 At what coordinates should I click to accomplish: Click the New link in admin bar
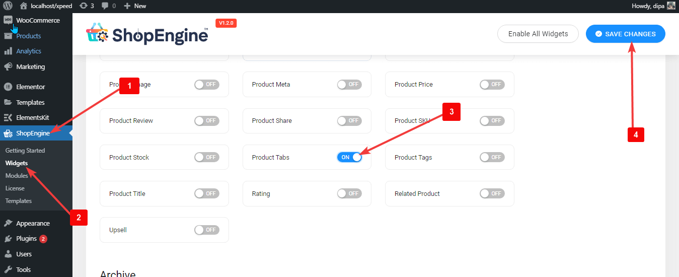tap(140, 6)
